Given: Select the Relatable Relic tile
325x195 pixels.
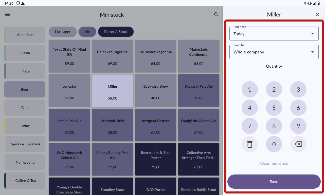Looking at the screenshot, I should click(x=113, y=125).
